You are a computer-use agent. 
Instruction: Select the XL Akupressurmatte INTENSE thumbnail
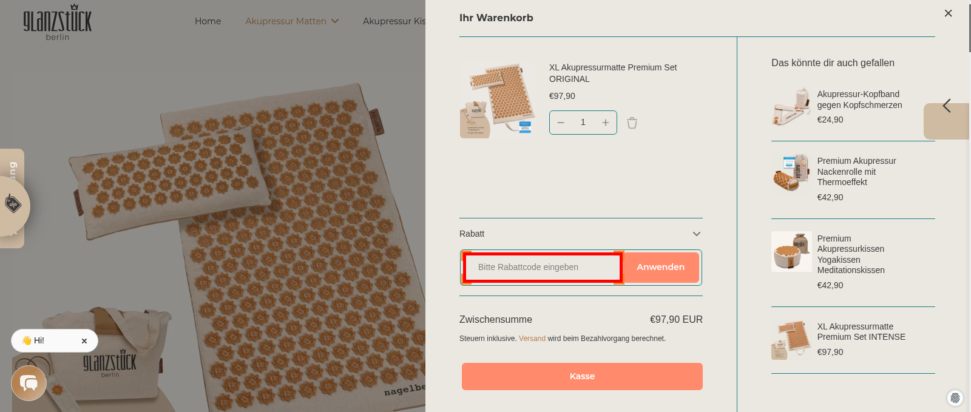point(791,339)
